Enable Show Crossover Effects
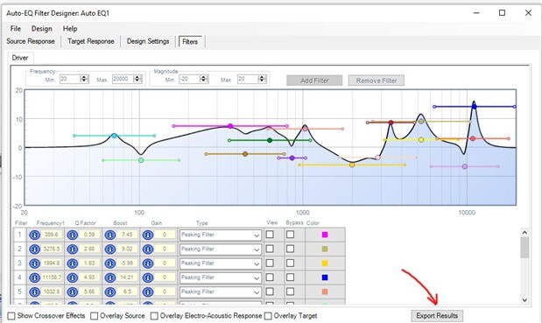 click(x=11, y=316)
